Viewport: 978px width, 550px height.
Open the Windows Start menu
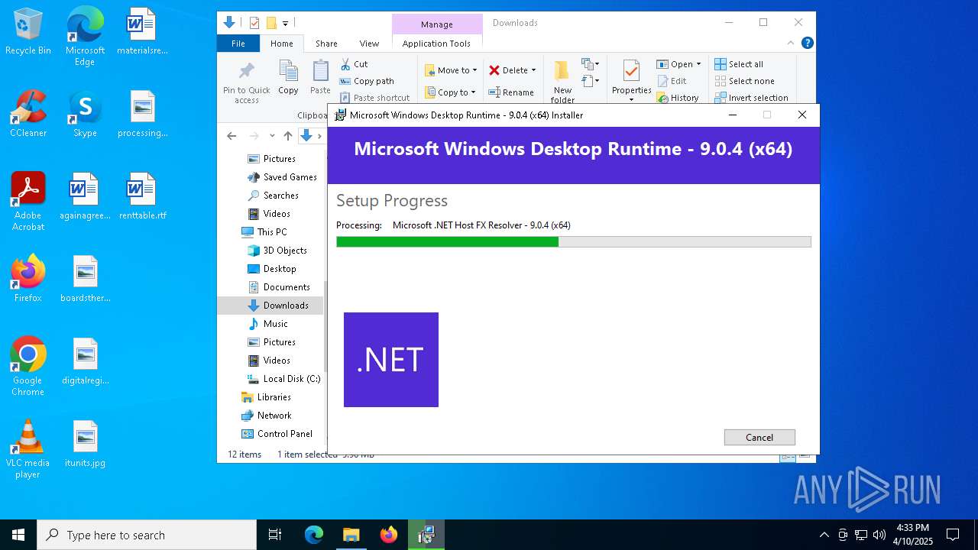[18, 535]
